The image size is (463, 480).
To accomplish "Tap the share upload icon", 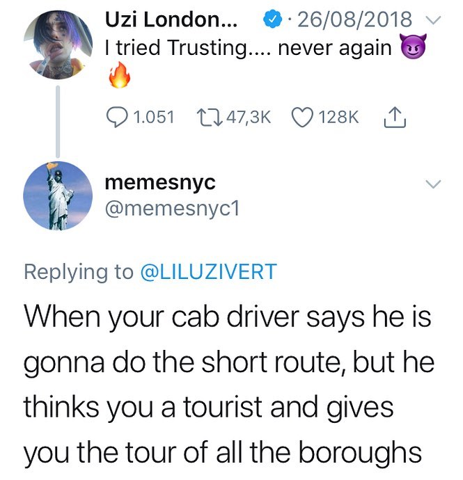I will pyautogui.click(x=395, y=117).
